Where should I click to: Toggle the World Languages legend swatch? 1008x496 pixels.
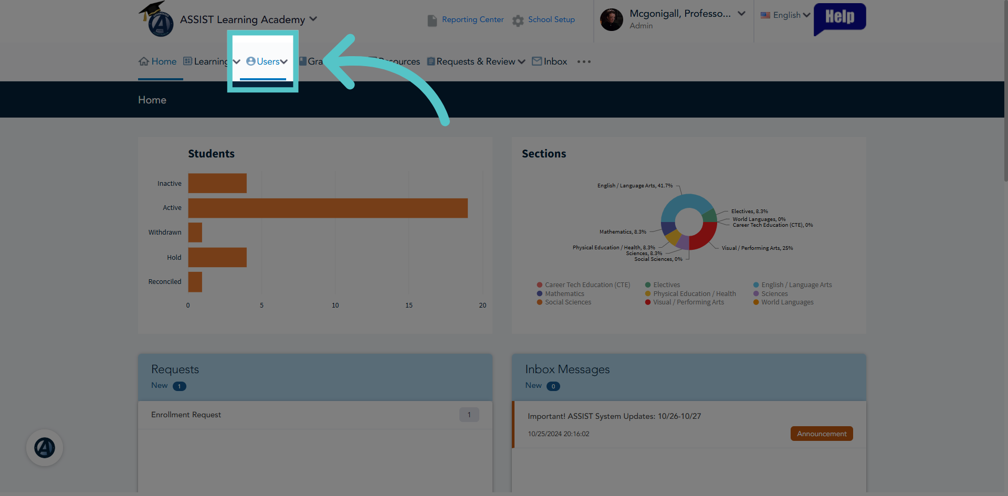756,302
